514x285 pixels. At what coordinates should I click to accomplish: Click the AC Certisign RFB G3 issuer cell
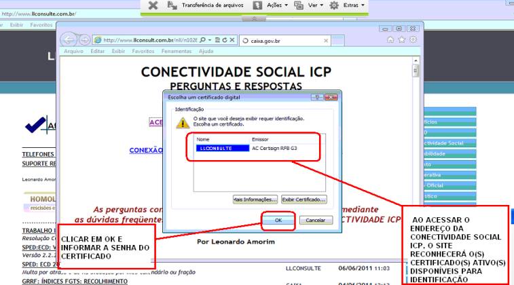(274, 149)
